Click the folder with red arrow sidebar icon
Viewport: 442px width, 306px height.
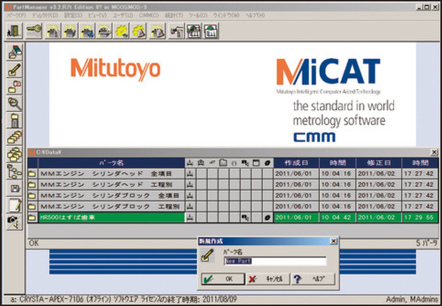(15, 86)
